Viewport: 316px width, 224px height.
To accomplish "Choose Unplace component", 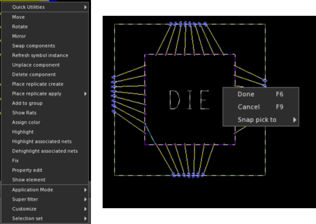I will coord(36,65).
